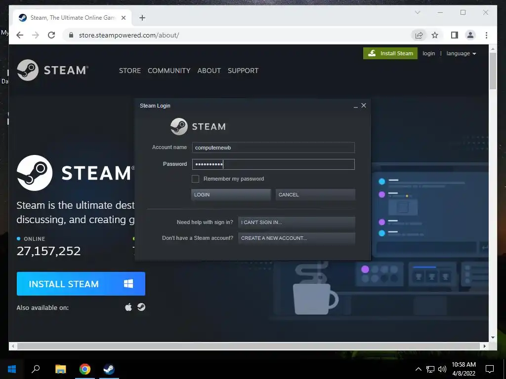Open the Windows Start menu
Screen dimensions: 506x379
pyautogui.click(x=12, y=369)
